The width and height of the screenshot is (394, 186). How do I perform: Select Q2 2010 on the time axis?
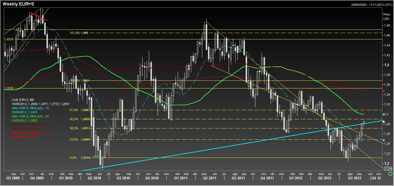pyautogui.click(x=94, y=178)
